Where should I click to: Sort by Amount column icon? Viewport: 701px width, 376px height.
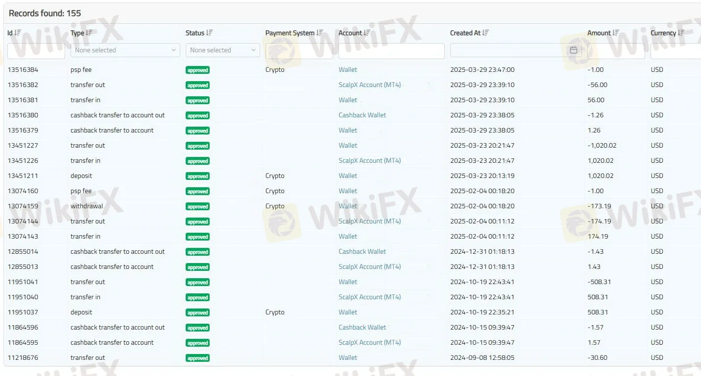click(x=616, y=33)
